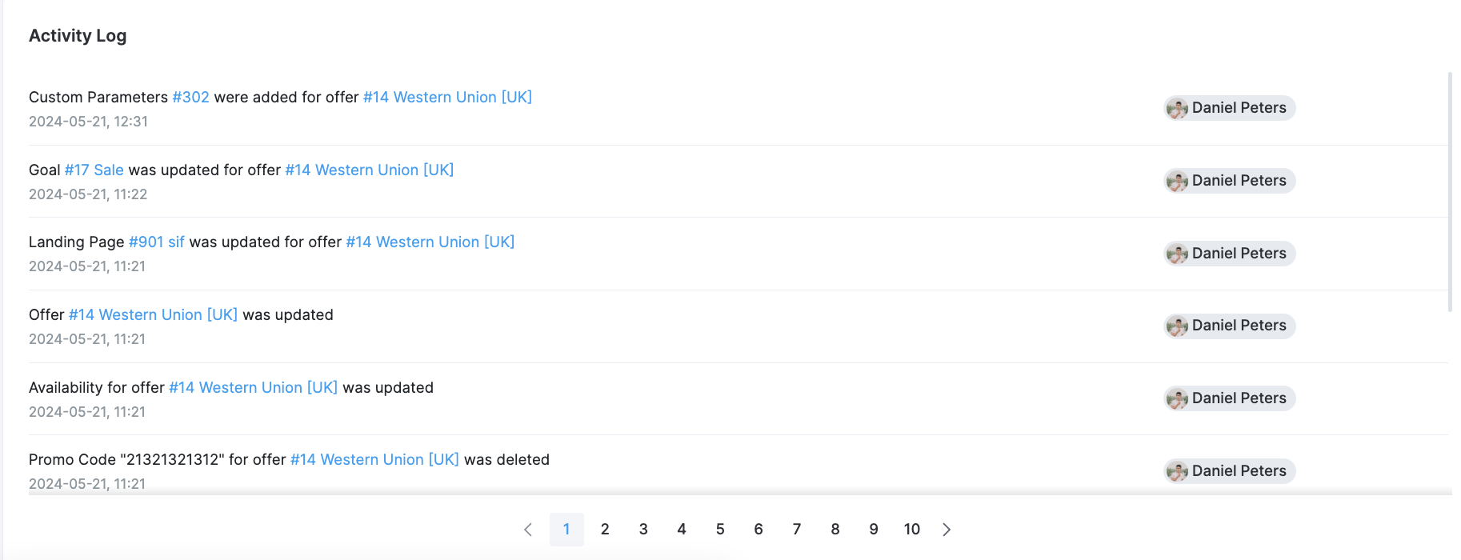Open offer link in Availability updated entry
Screen dimensions: 1461x560
(253, 387)
